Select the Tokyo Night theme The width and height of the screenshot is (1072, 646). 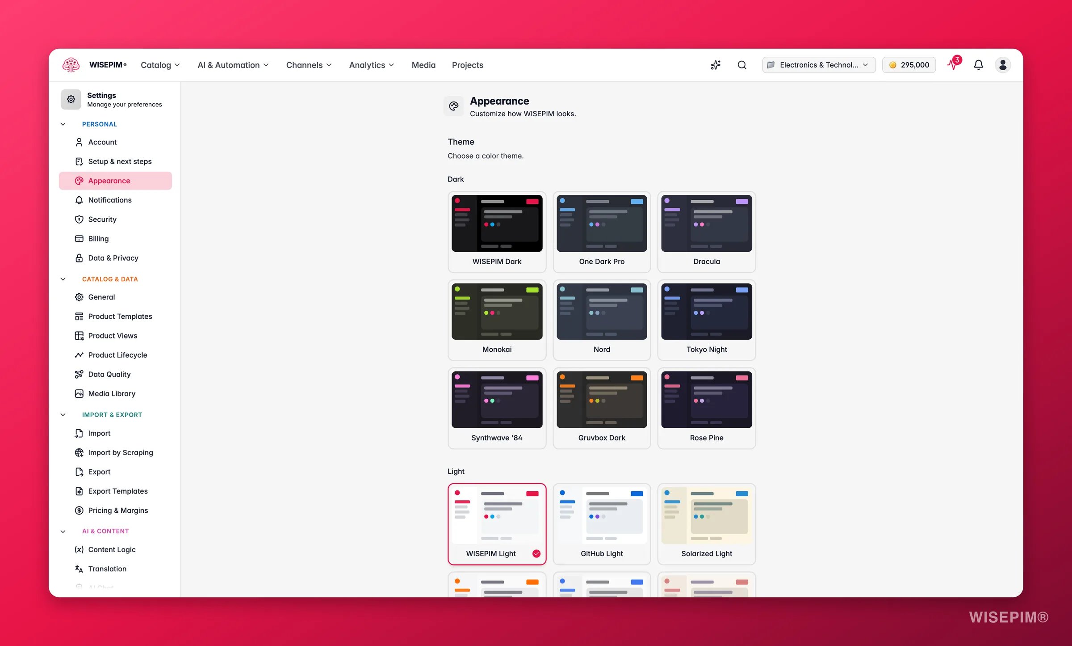pos(707,320)
